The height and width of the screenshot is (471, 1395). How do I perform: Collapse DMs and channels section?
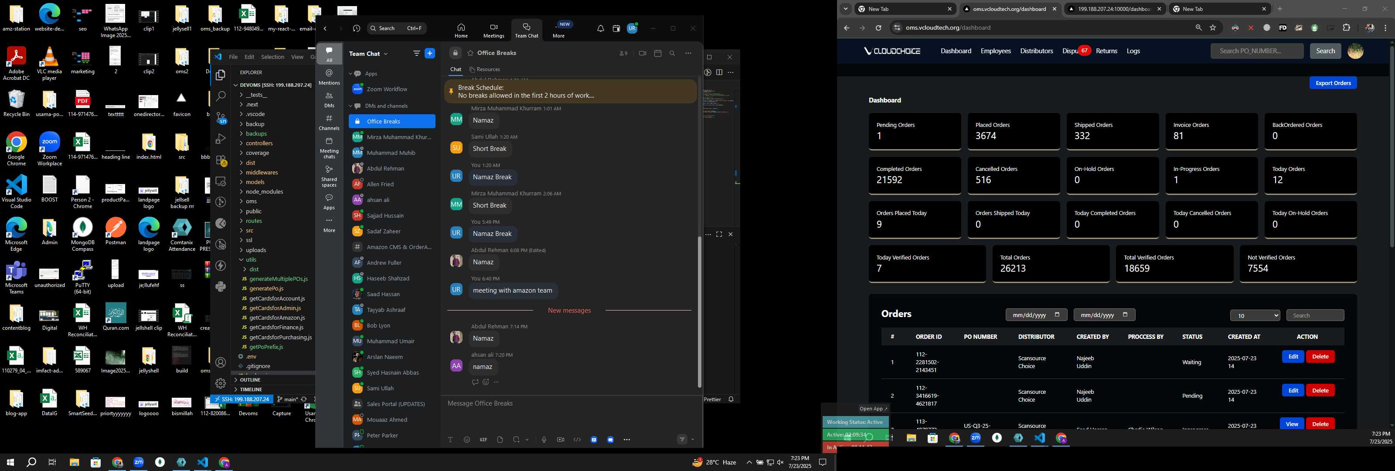pos(350,106)
